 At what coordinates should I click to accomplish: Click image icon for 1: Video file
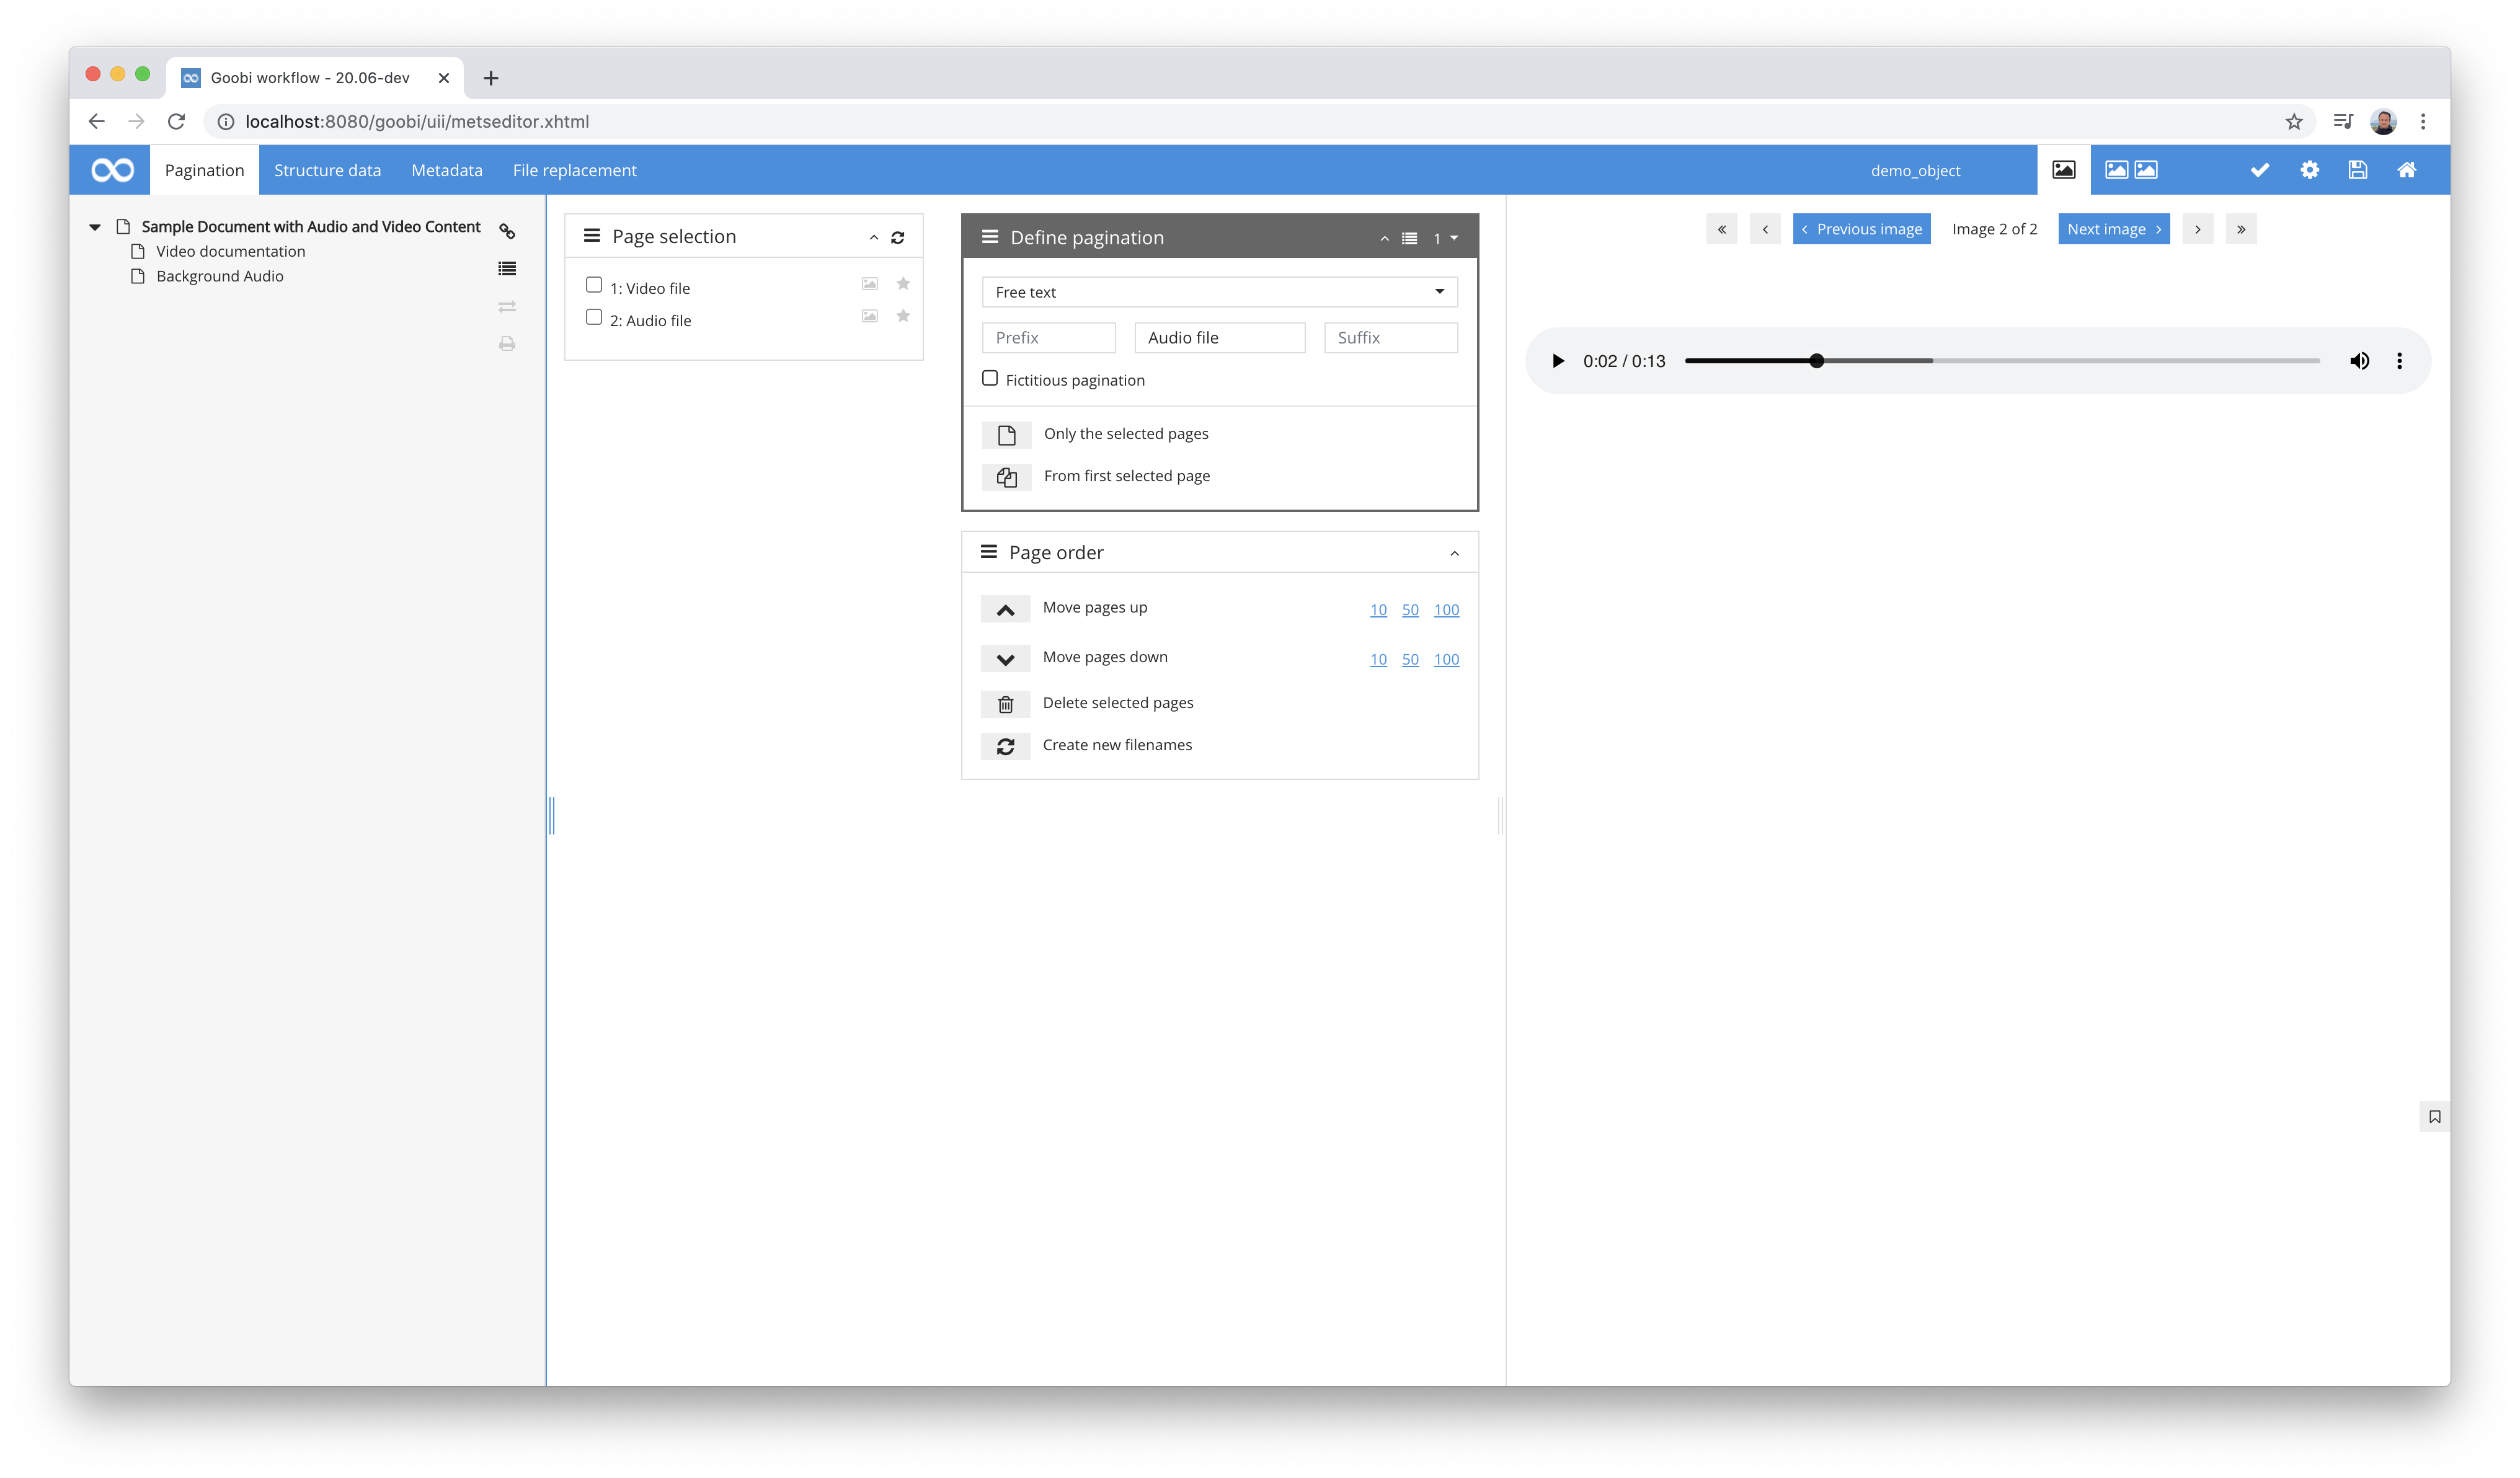(x=869, y=284)
